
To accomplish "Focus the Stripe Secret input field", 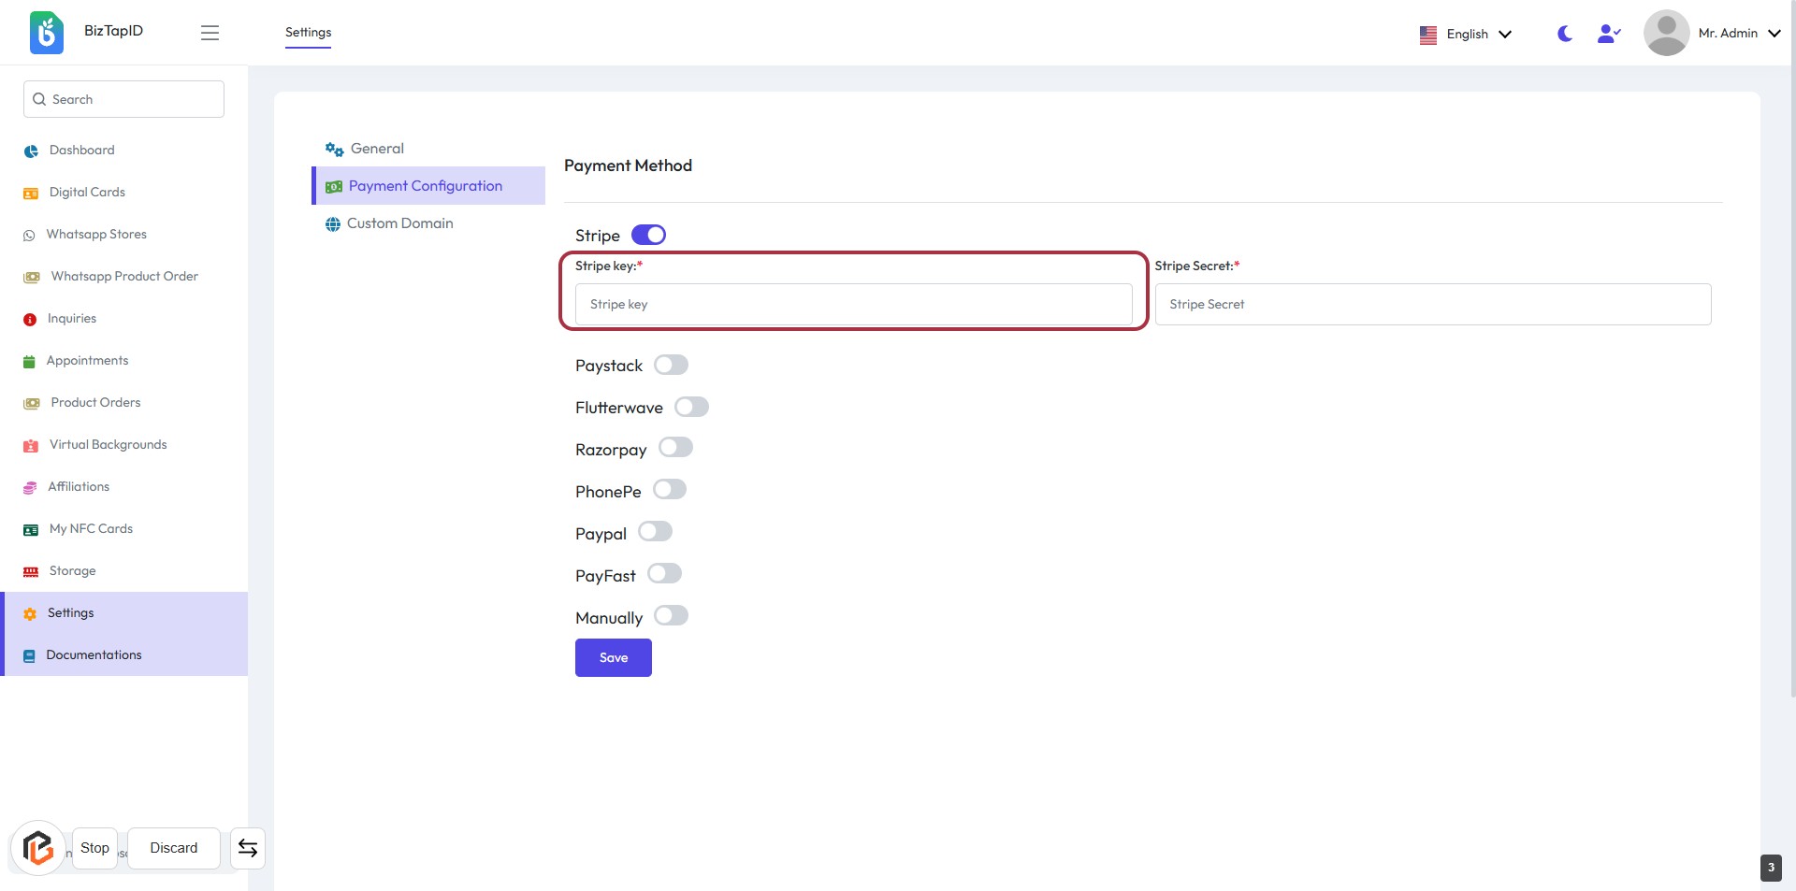I will [x=1432, y=305].
